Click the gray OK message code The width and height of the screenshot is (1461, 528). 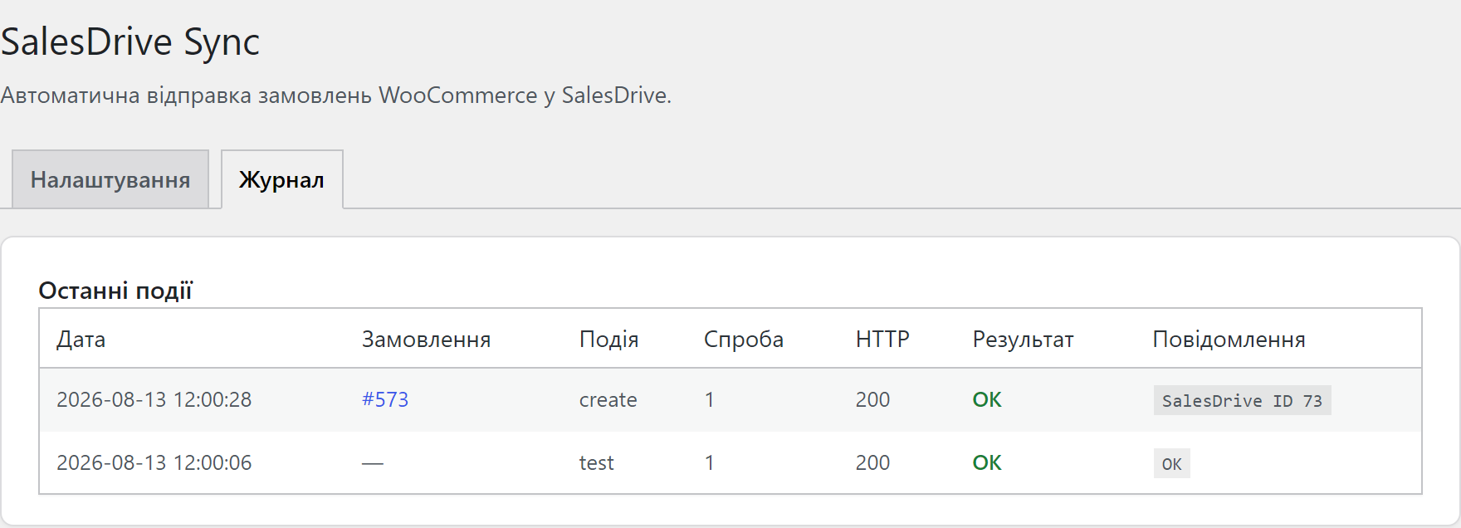(1172, 463)
